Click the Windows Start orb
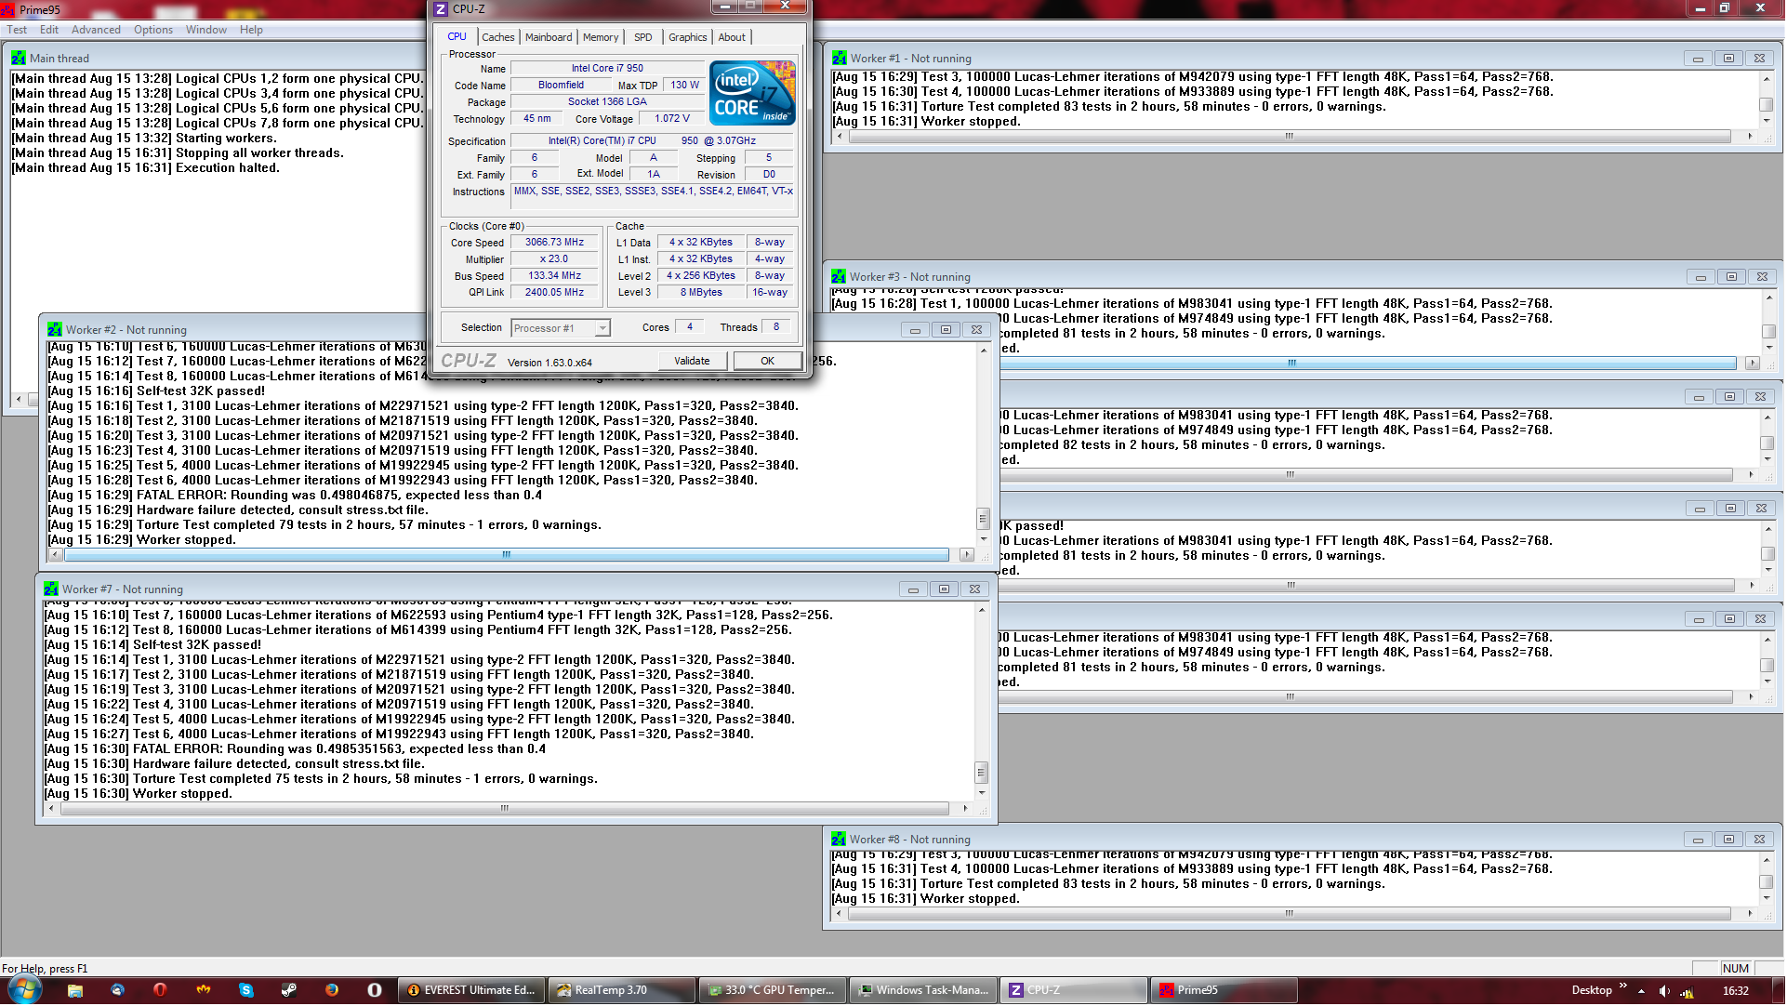Image resolution: width=1787 pixels, height=1006 pixels. [x=24, y=990]
